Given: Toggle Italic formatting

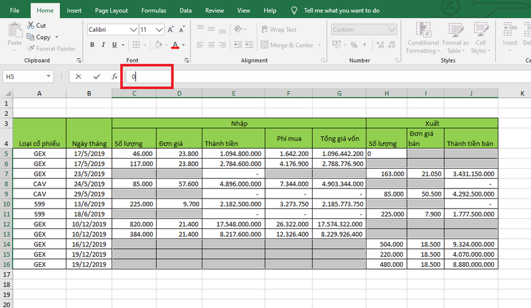Looking at the screenshot, I should [x=104, y=45].
